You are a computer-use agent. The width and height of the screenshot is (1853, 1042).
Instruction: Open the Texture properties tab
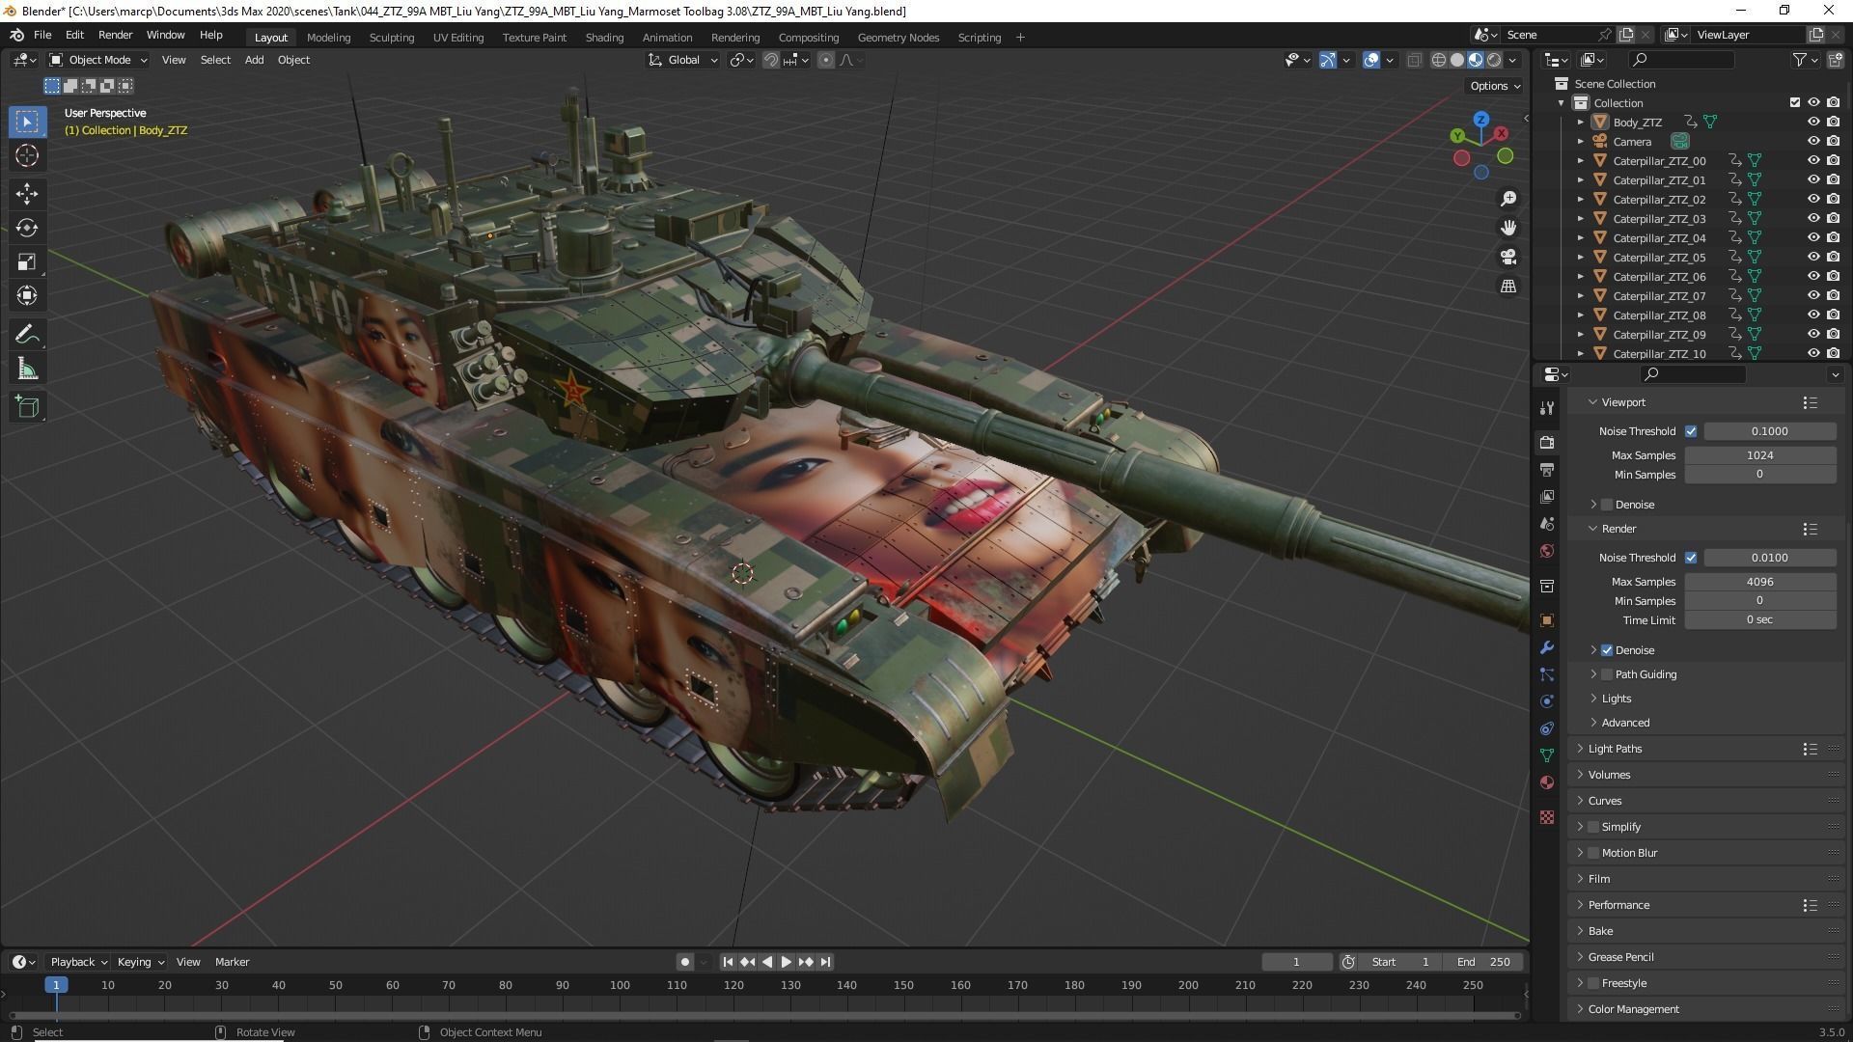(x=1547, y=817)
